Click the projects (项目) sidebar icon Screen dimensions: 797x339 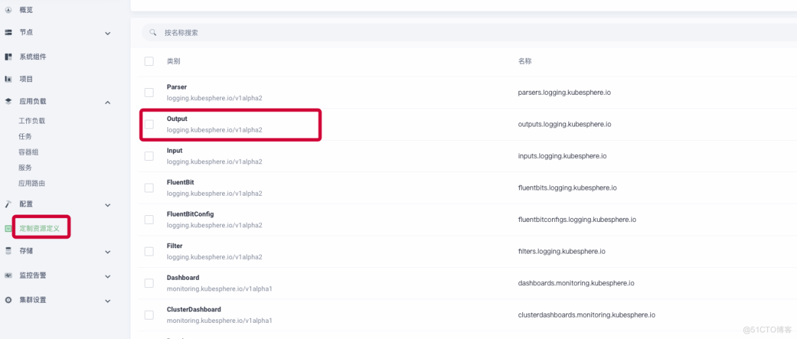[x=8, y=79]
